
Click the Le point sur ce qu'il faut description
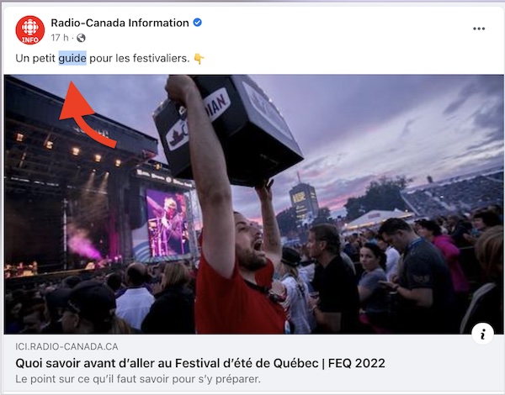coord(138,379)
